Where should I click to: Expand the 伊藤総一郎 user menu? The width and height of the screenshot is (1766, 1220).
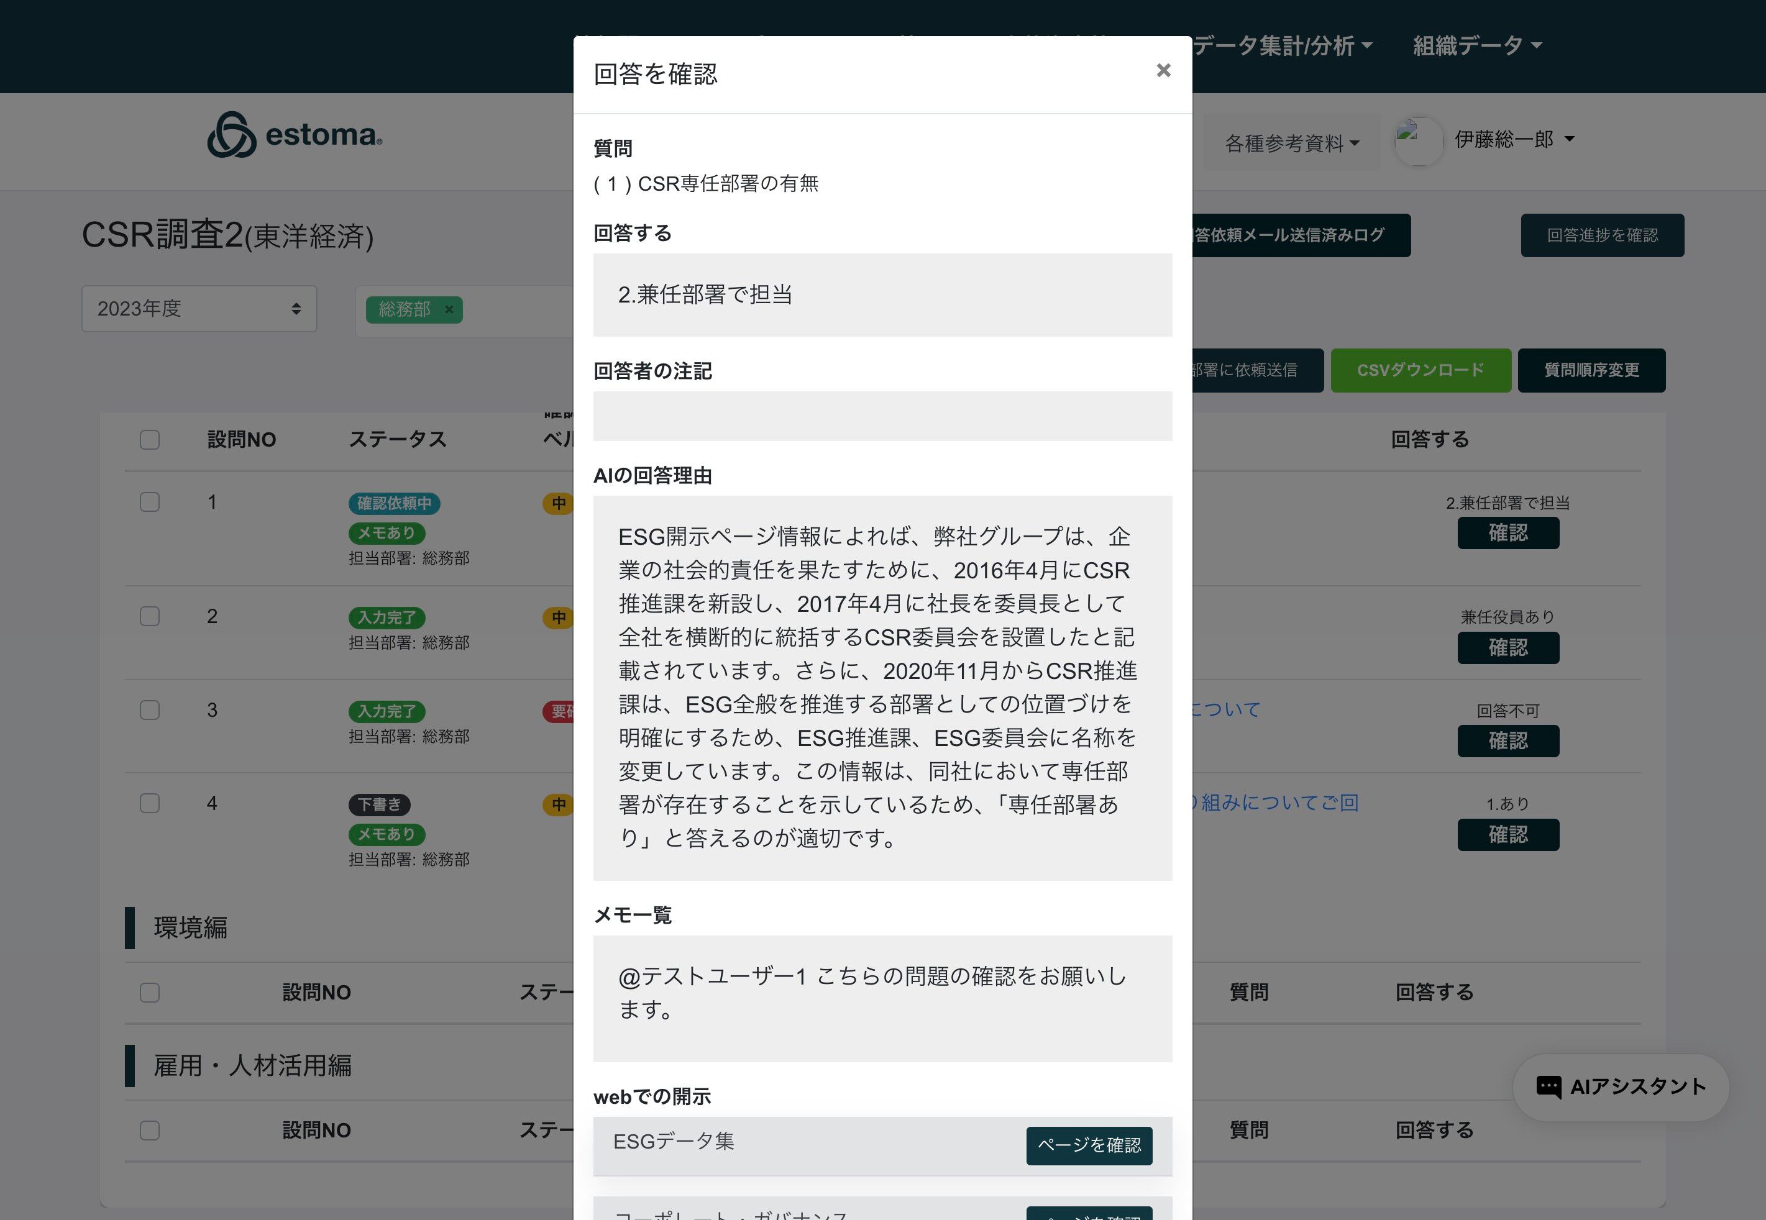click(x=1514, y=139)
